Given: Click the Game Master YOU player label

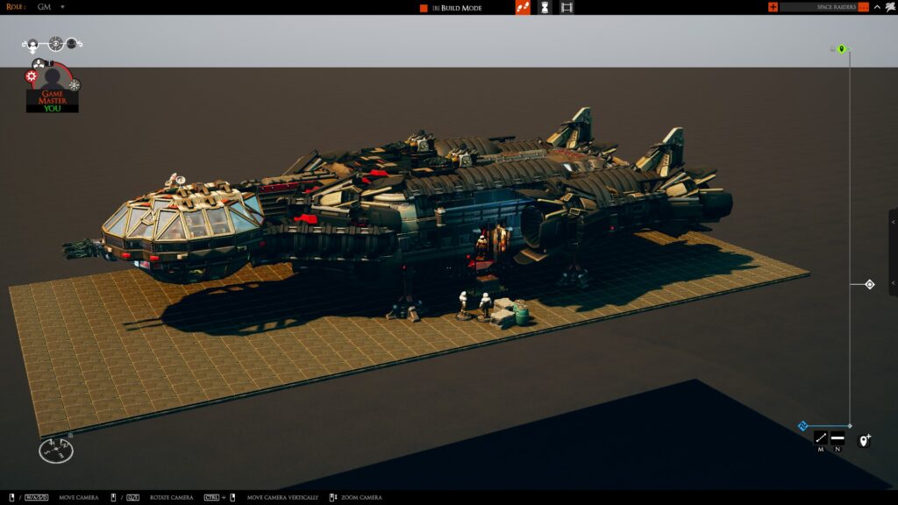Looking at the screenshot, I should (x=53, y=101).
